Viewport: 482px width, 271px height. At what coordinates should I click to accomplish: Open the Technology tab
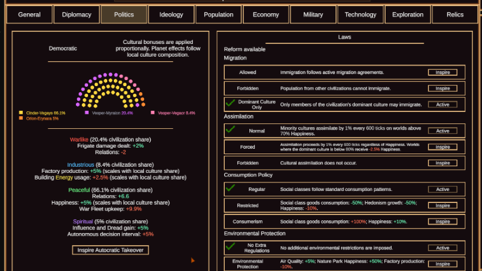(360, 14)
